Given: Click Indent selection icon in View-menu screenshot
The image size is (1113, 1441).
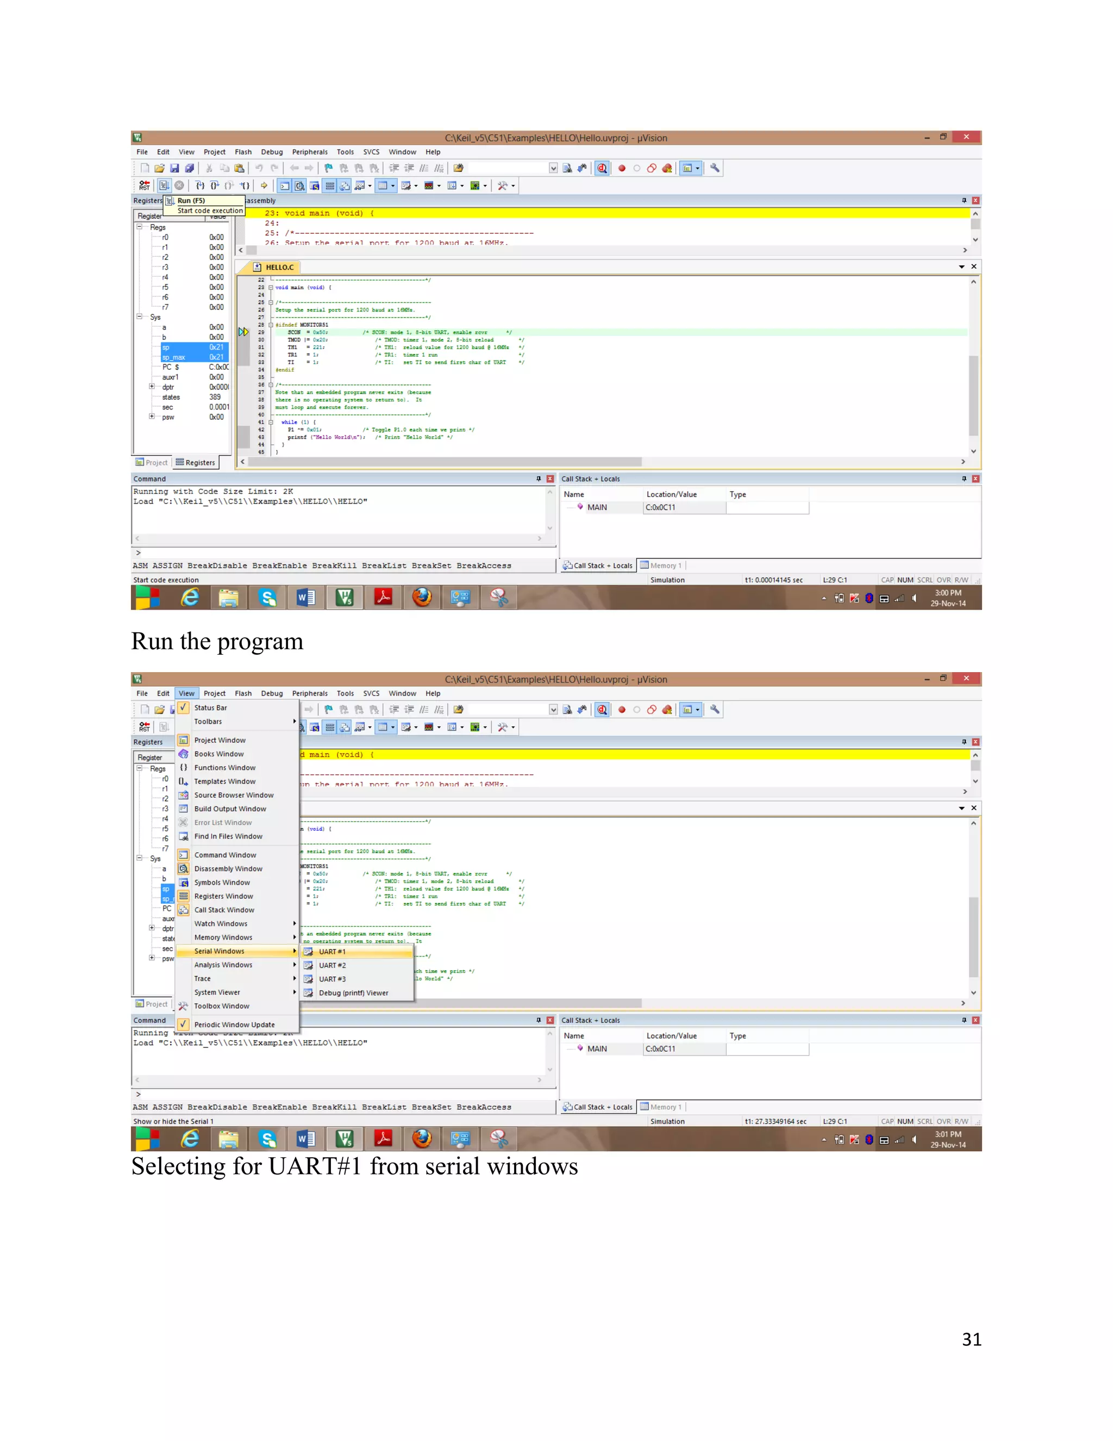Looking at the screenshot, I should coord(395,710).
